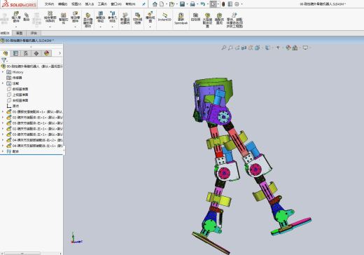
Task: Open the dropdown arrow beside the Undo icon
Action: click(207, 4)
